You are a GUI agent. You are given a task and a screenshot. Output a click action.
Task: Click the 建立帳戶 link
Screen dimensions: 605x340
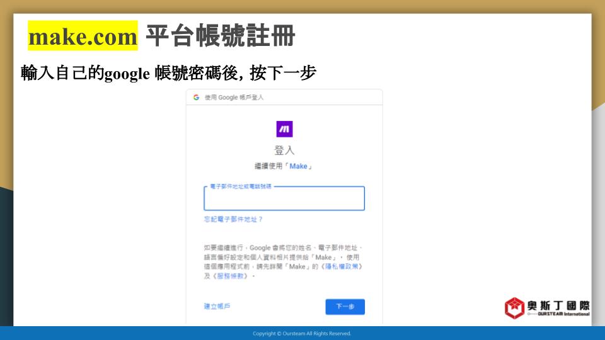coord(217,306)
